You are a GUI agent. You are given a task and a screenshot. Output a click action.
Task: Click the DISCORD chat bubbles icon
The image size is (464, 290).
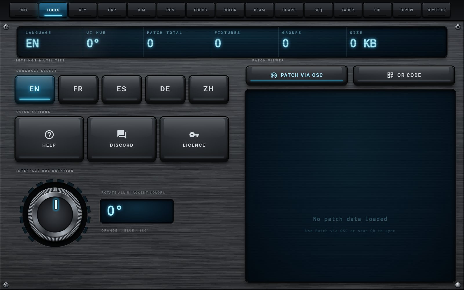pyautogui.click(x=122, y=135)
